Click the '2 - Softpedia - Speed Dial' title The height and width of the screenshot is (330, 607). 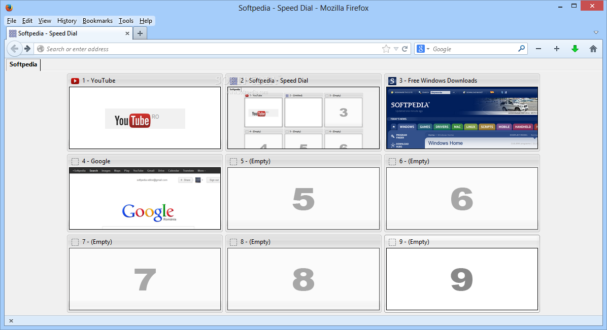[x=274, y=81]
